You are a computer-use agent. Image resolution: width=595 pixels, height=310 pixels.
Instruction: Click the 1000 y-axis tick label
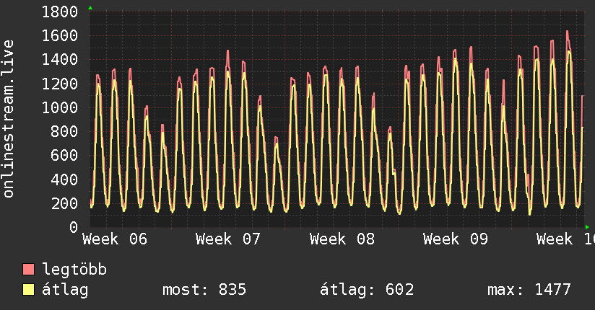tap(60, 108)
